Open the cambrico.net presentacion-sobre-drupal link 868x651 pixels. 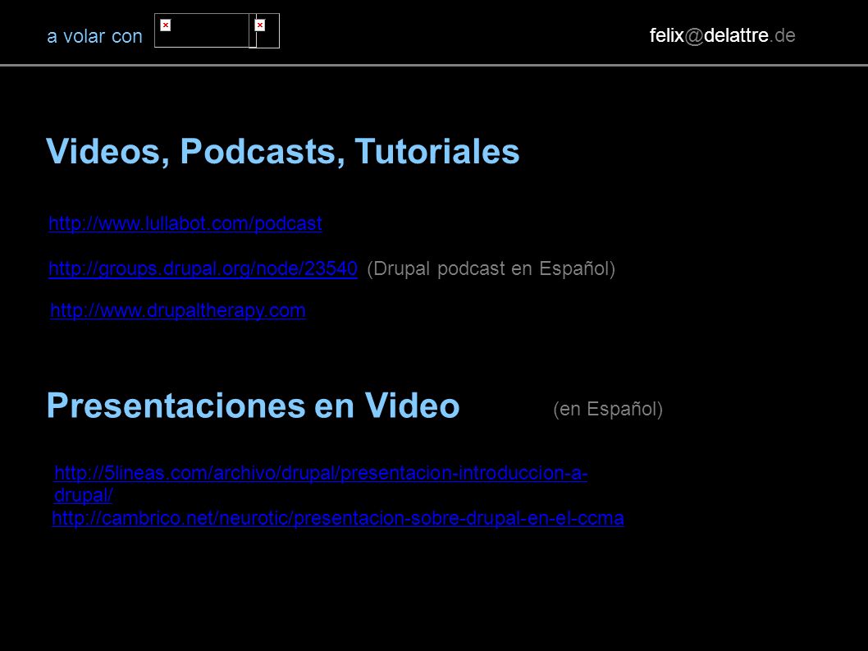(x=338, y=518)
